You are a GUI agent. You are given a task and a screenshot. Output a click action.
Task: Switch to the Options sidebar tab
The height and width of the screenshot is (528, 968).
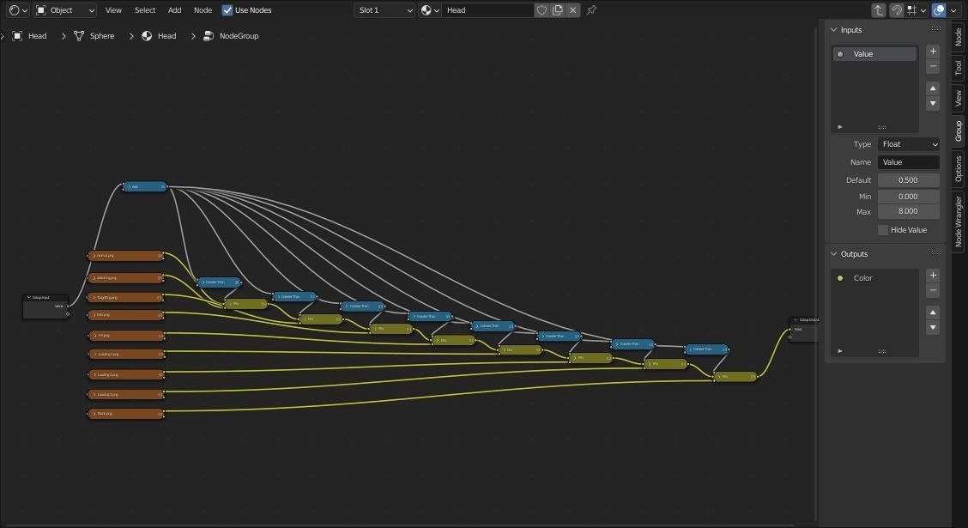click(958, 168)
